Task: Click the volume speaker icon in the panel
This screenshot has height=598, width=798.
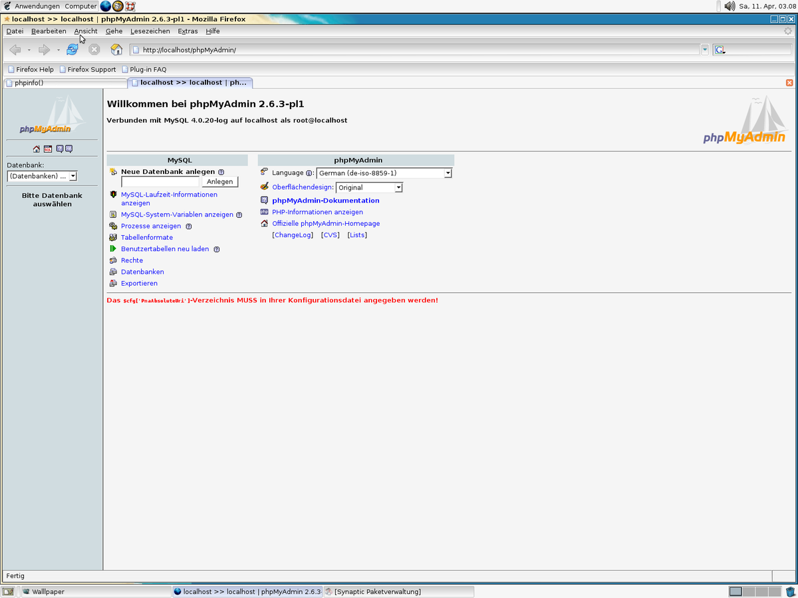Action: [730, 6]
